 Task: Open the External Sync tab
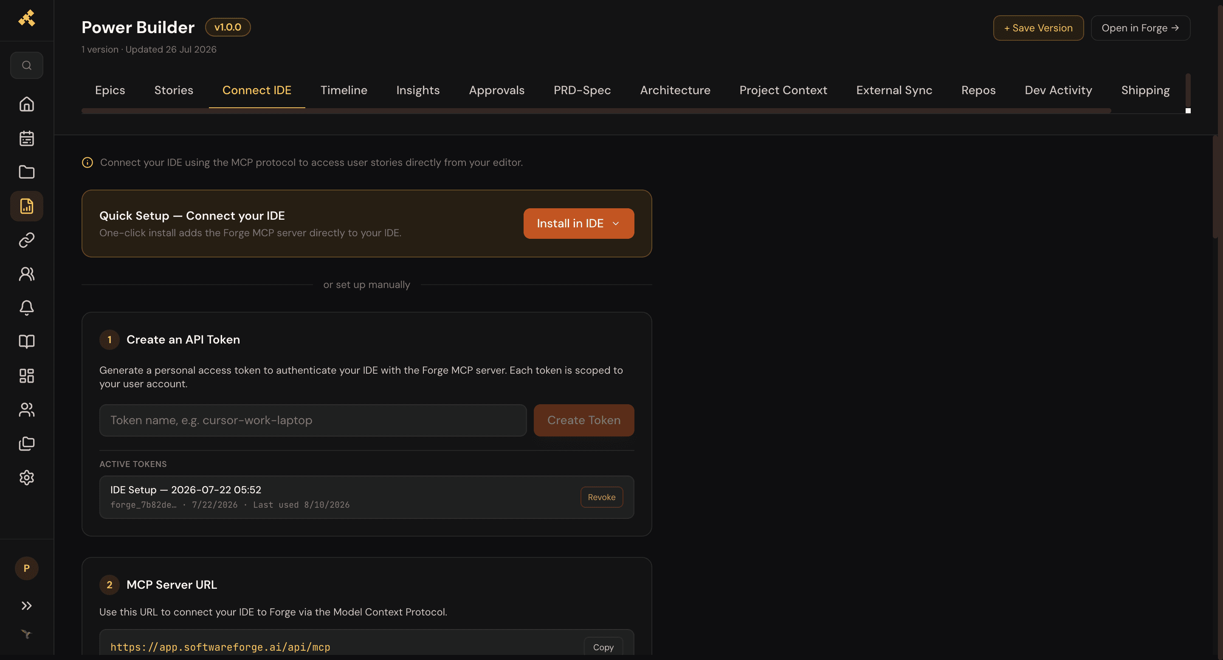pos(894,90)
